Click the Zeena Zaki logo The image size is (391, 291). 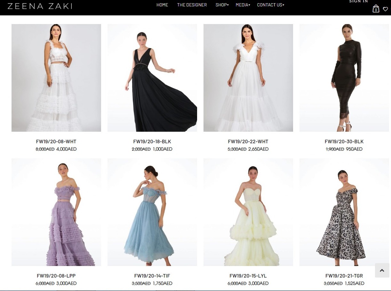[40, 6]
